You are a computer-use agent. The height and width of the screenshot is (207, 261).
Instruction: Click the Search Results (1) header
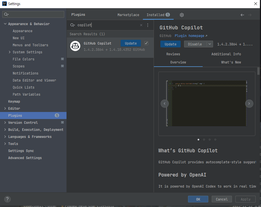click(x=87, y=34)
